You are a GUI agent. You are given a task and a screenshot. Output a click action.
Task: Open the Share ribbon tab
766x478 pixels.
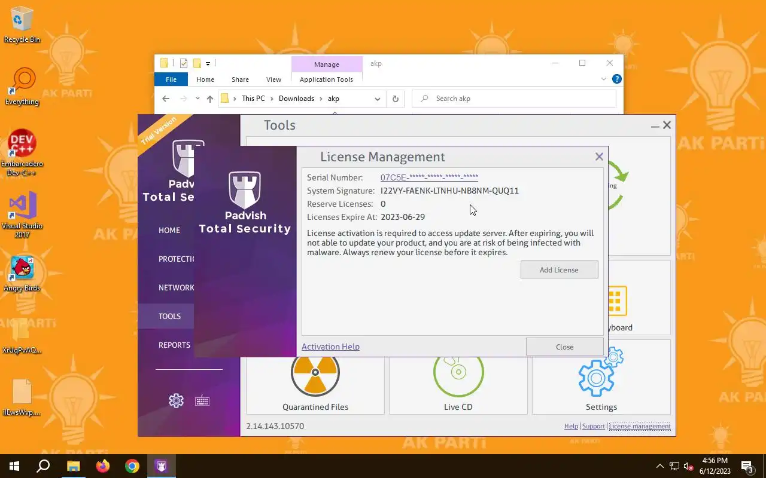coord(241,79)
